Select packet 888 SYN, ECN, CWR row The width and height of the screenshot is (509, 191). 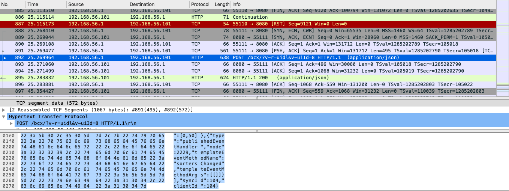247,30
